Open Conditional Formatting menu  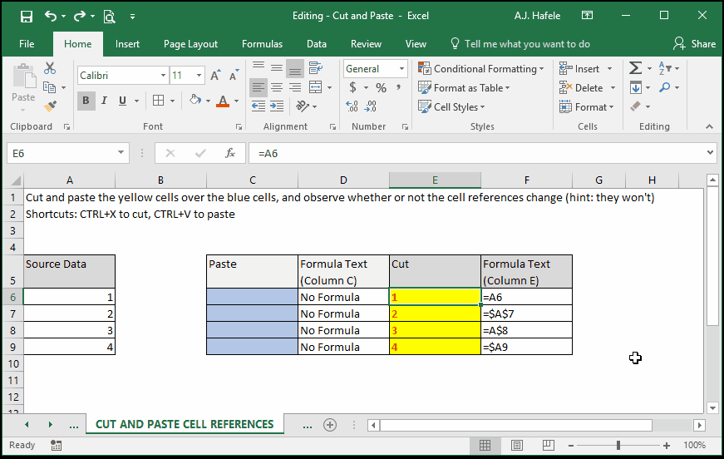coord(480,69)
